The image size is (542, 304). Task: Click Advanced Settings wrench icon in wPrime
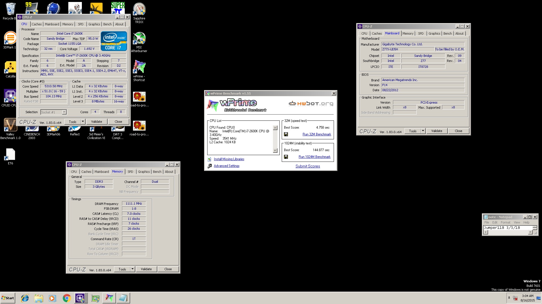tap(209, 166)
